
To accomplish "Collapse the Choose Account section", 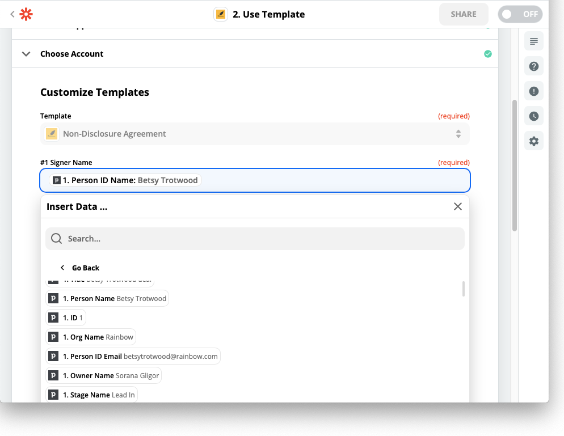I will click(x=26, y=54).
